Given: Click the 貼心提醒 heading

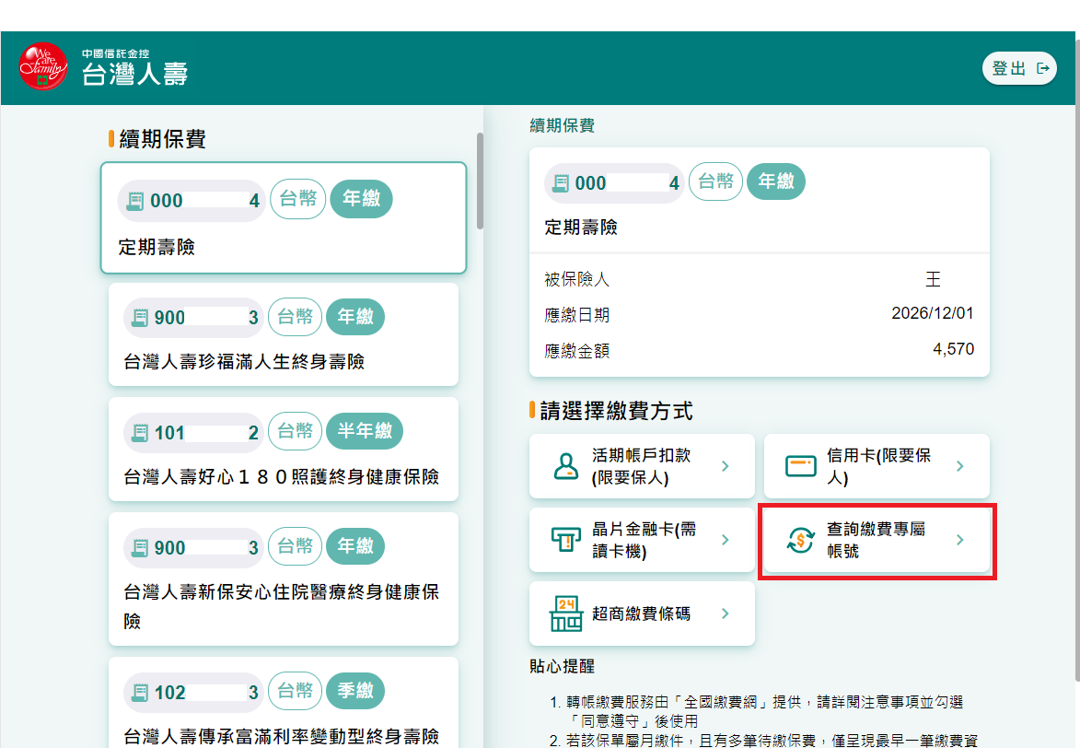Looking at the screenshot, I should pos(562,666).
